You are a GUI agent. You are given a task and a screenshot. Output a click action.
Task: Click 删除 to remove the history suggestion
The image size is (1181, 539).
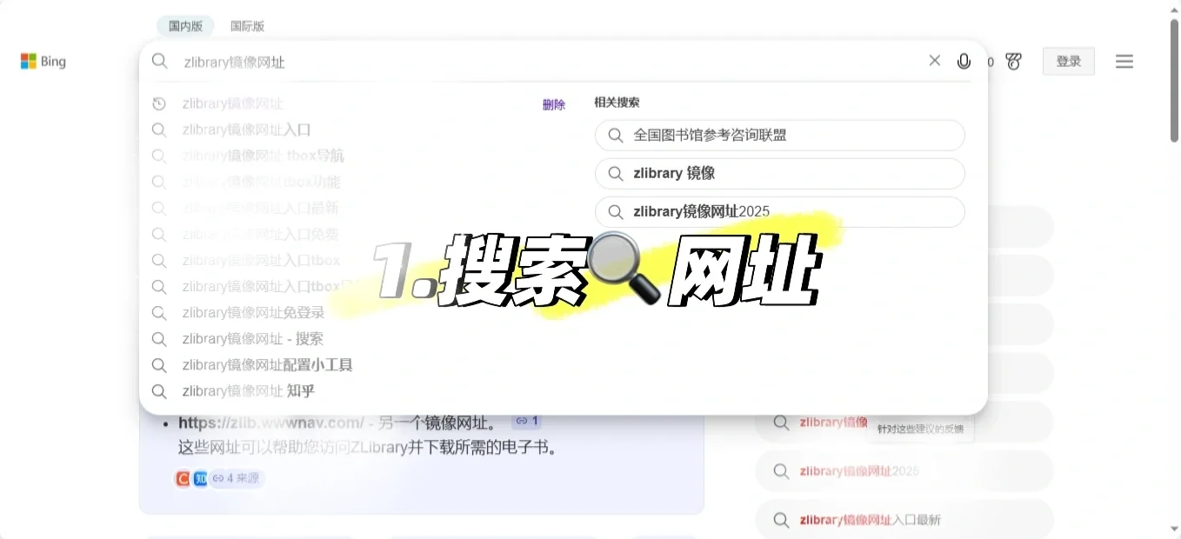tap(554, 104)
